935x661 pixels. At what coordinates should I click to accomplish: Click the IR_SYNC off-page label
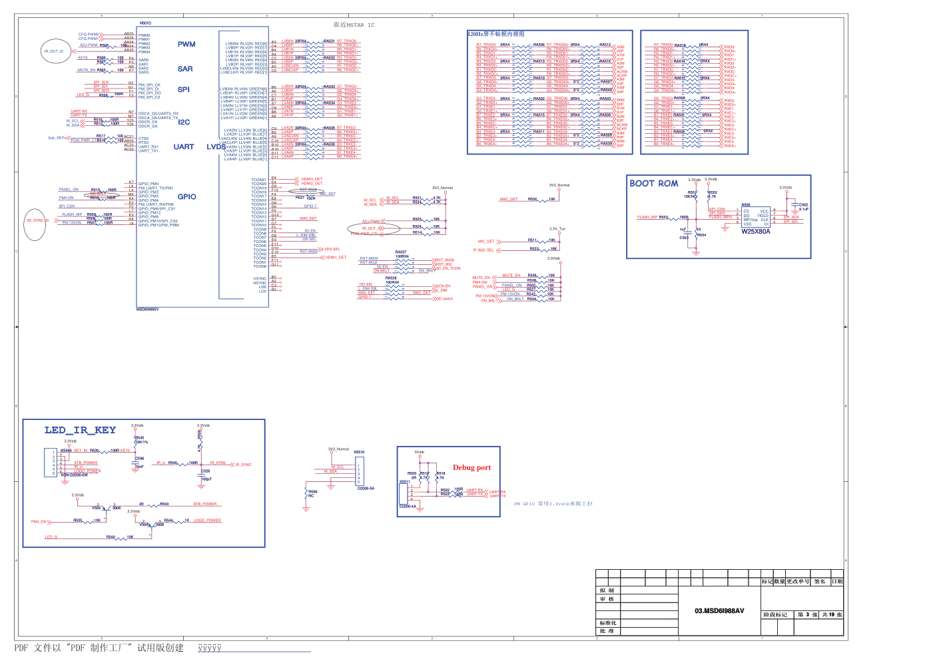243,465
